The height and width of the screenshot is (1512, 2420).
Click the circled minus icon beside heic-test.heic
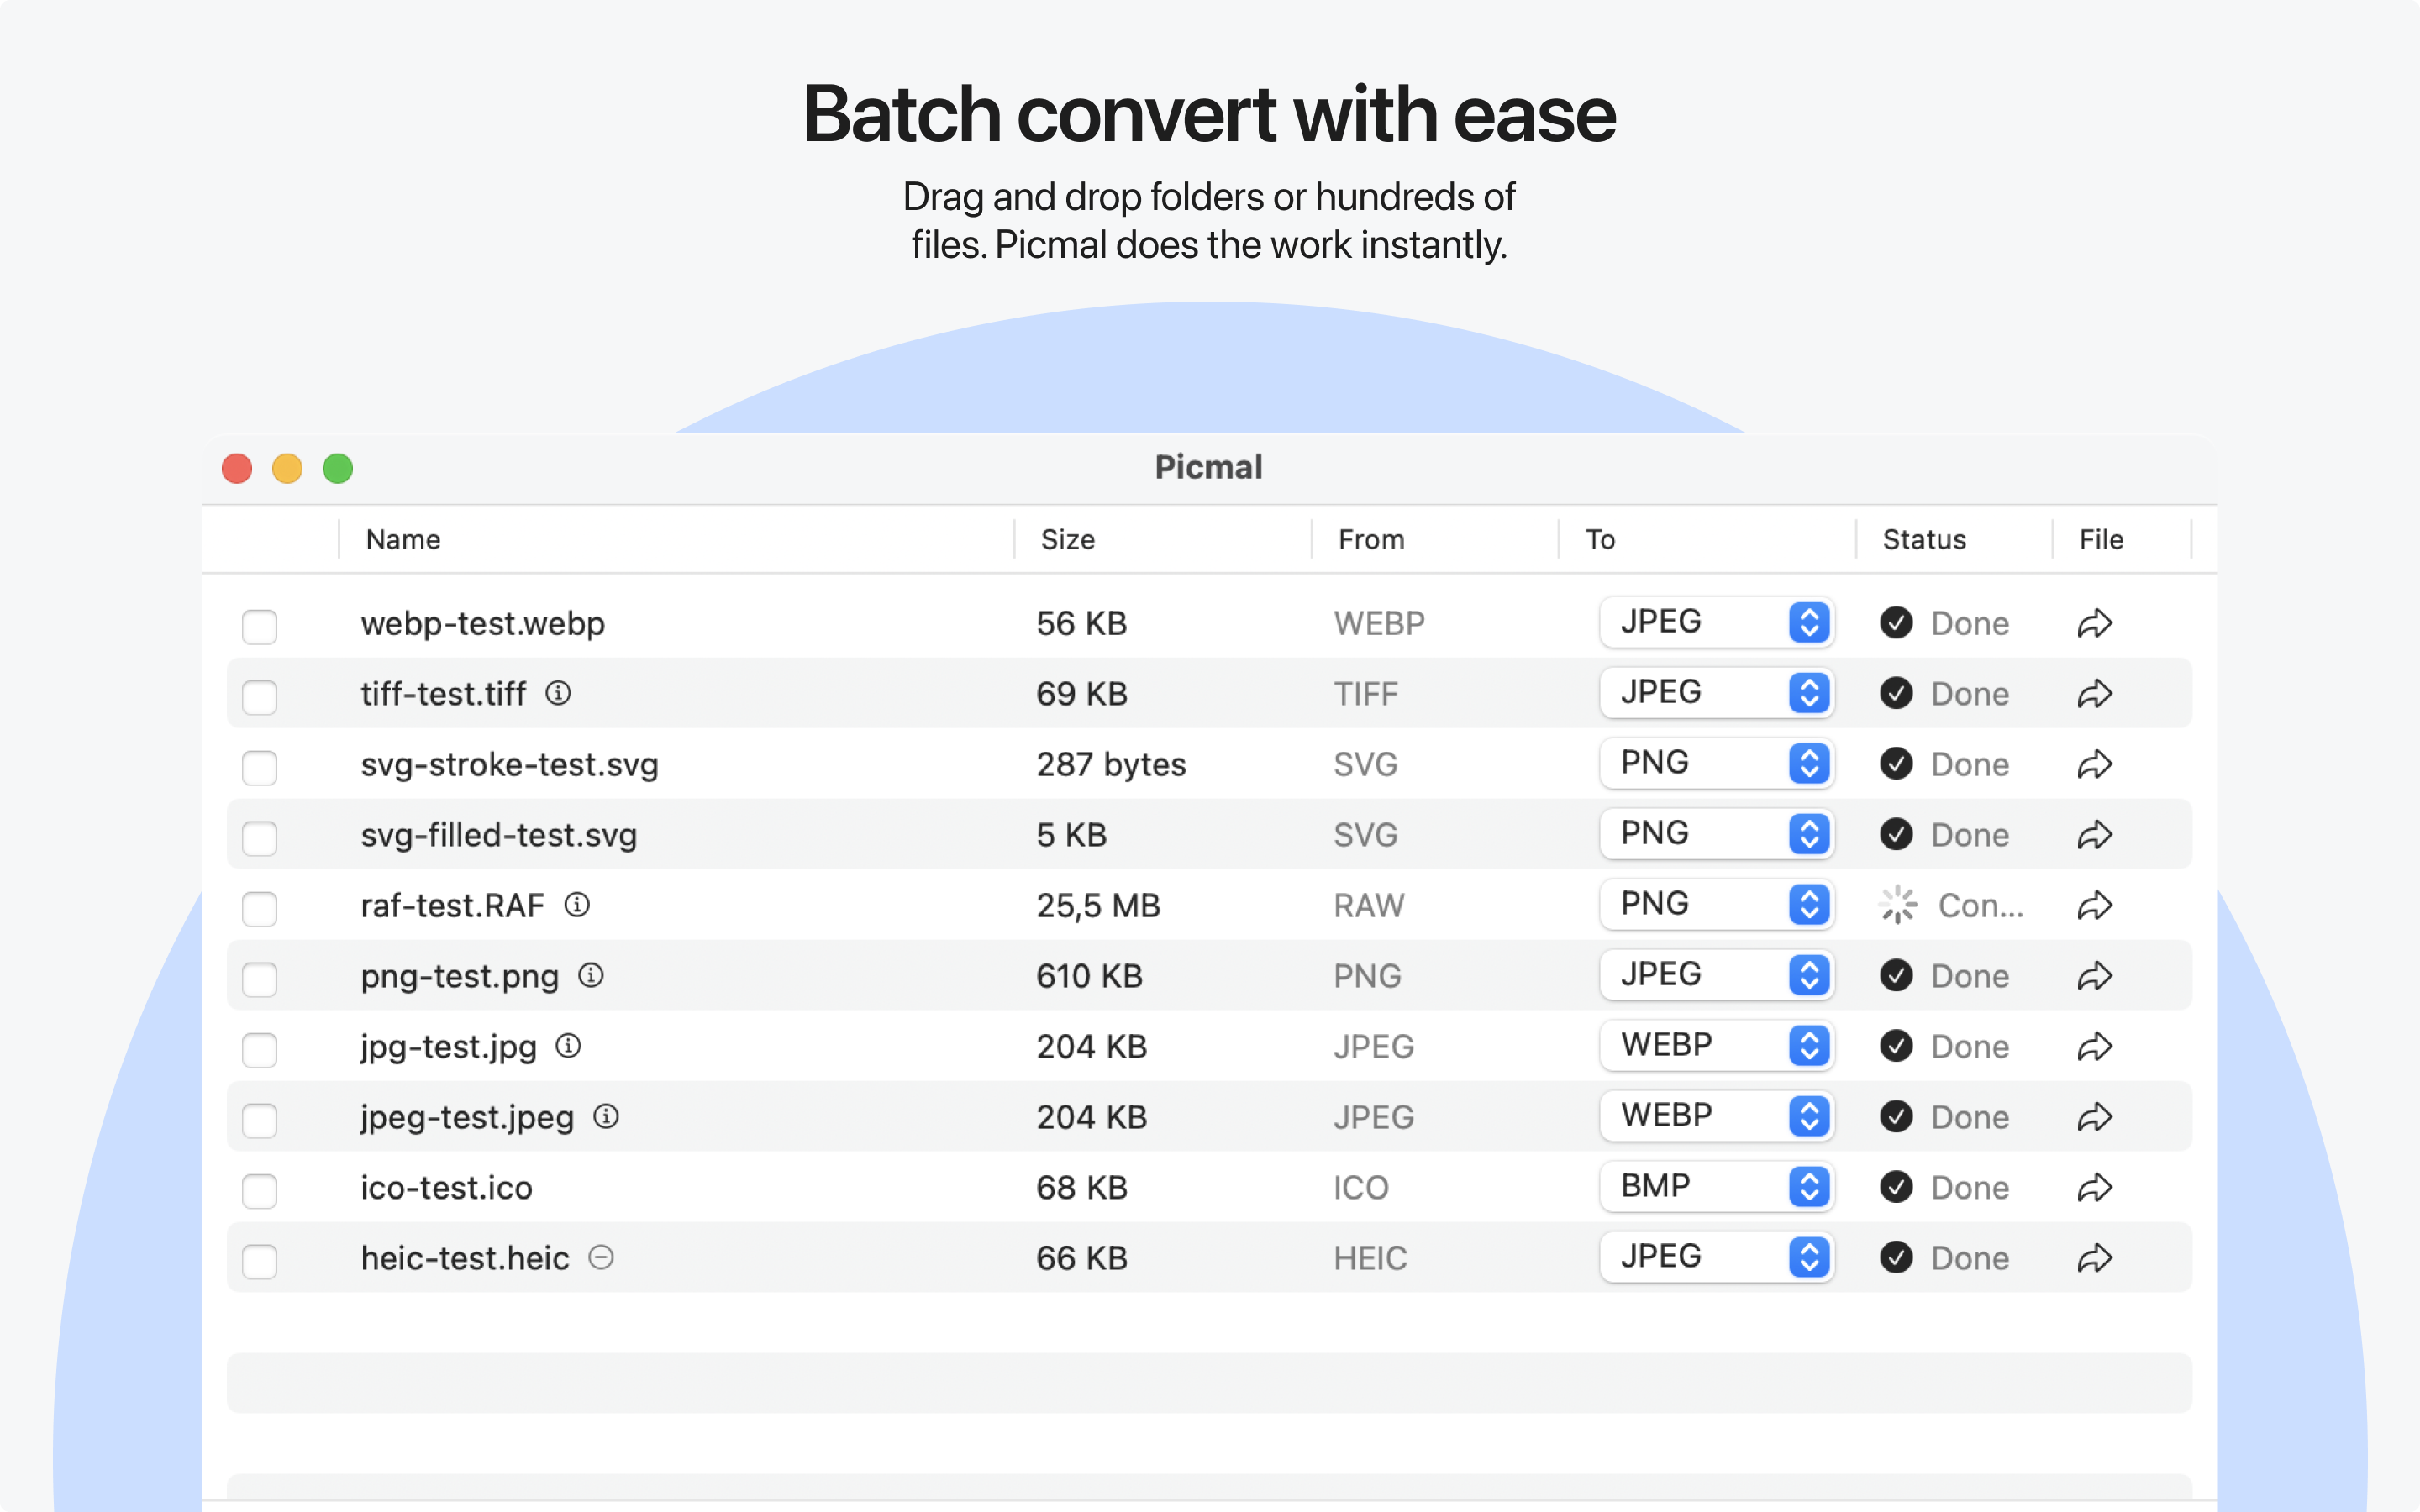point(601,1257)
